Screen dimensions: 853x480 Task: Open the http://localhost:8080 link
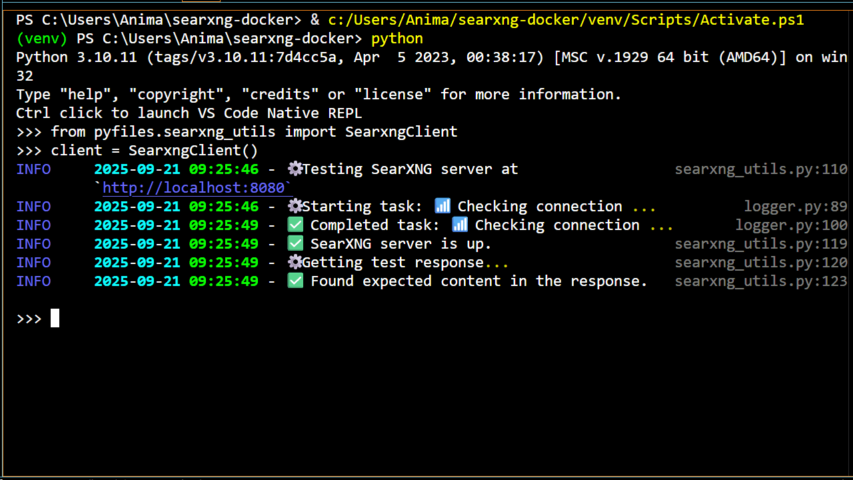(195, 187)
